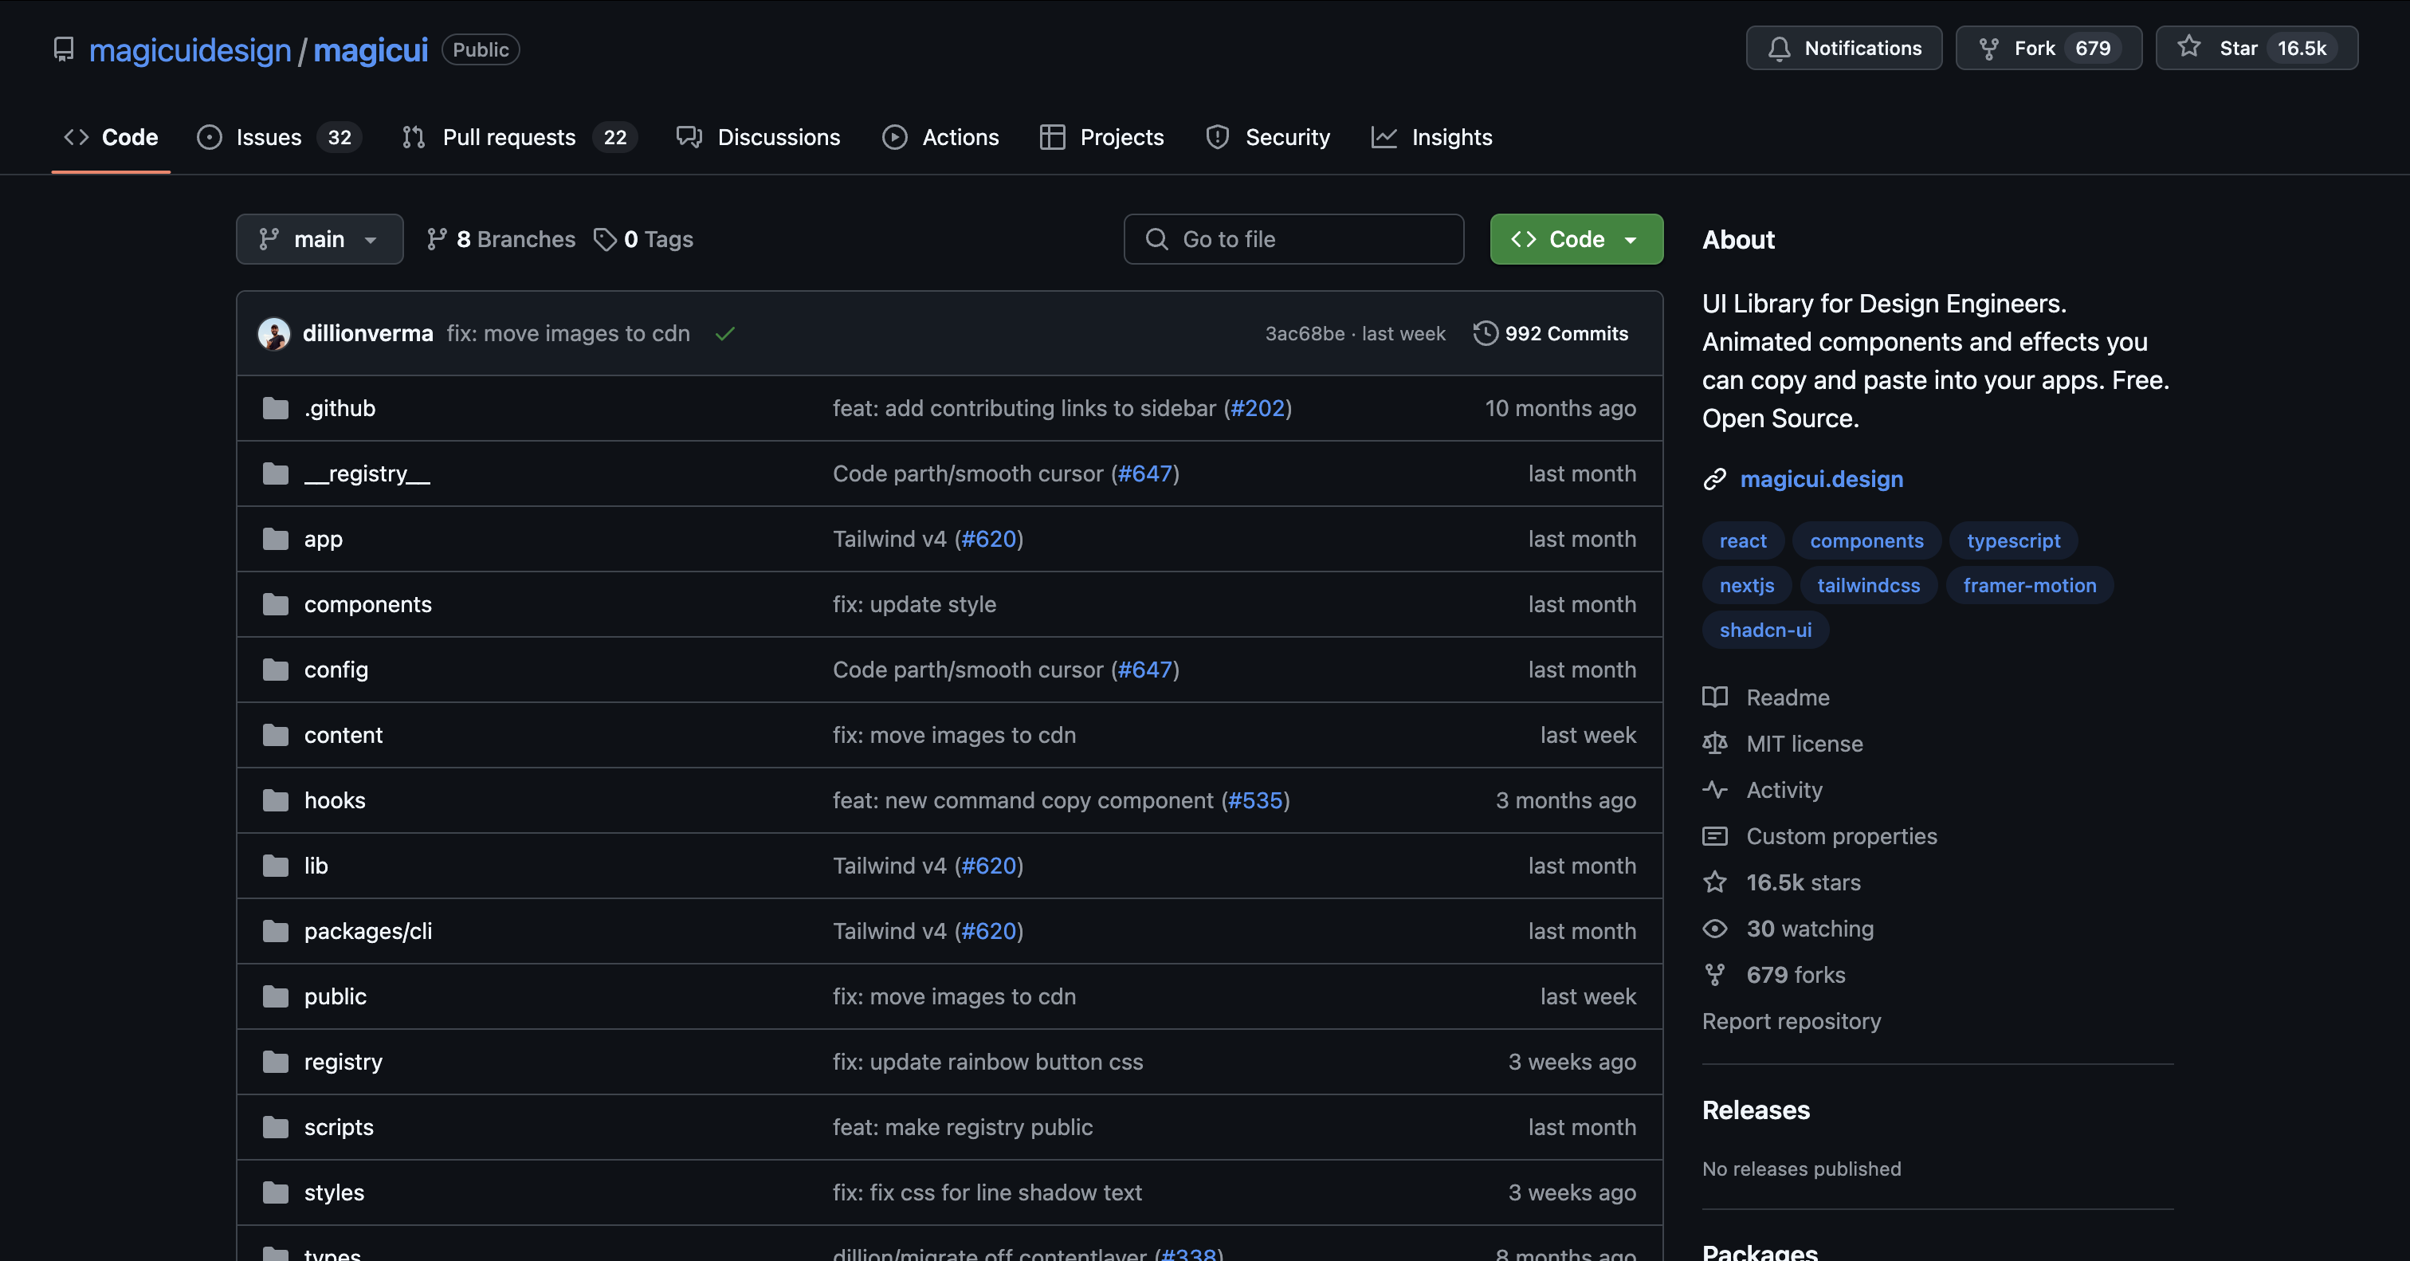This screenshot has height=1261, width=2410.
Task: Open the 679 forks link in About
Action: coord(1796,976)
